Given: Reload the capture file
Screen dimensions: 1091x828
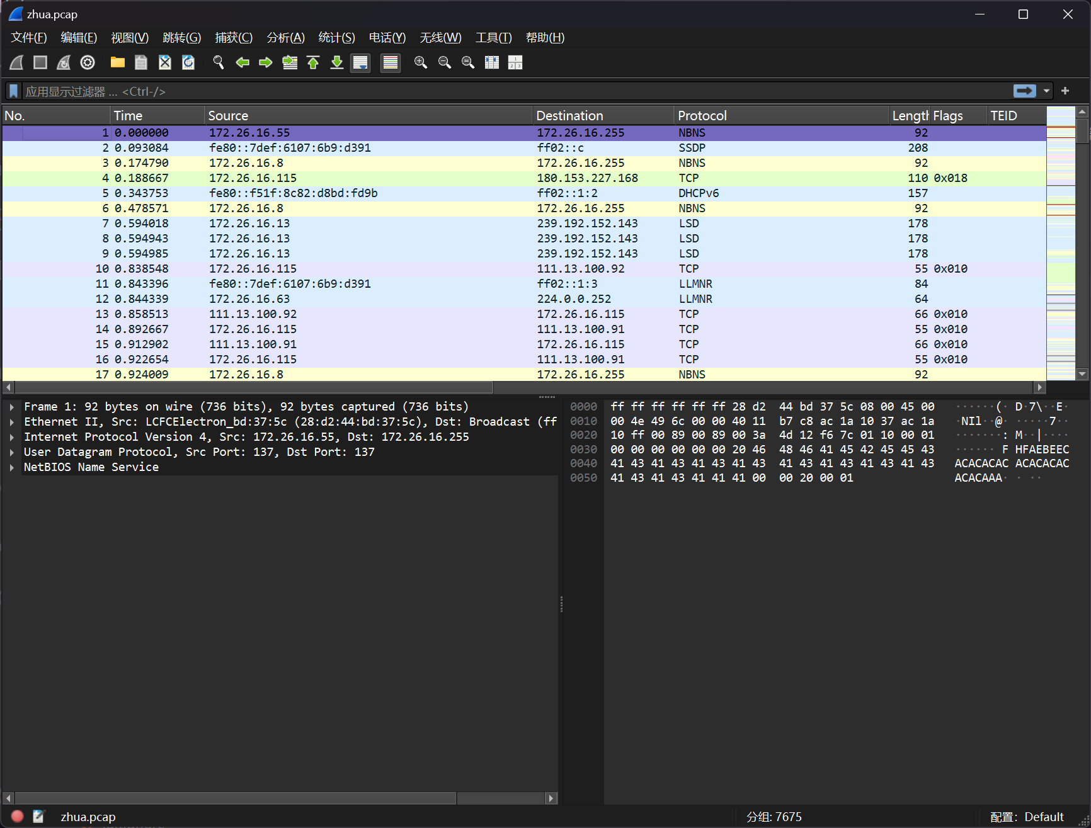Looking at the screenshot, I should [188, 62].
